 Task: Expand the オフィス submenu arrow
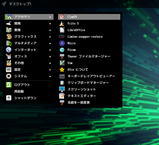click(50, 57)
